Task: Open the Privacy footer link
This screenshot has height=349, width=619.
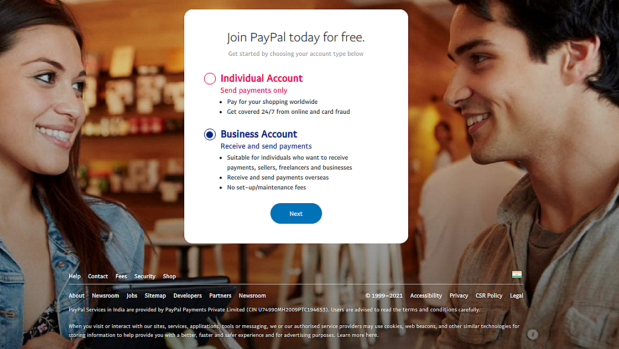Action: click(459, 295)
